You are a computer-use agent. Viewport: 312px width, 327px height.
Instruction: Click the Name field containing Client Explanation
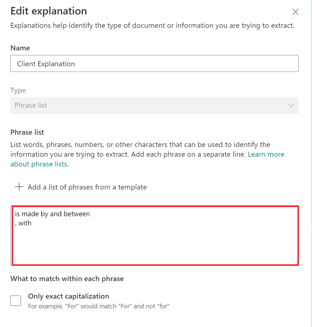154,64
